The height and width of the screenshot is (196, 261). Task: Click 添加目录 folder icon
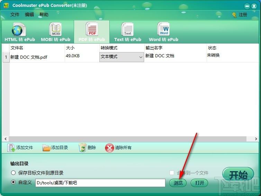pyautogui.click(x=46, y=148)
